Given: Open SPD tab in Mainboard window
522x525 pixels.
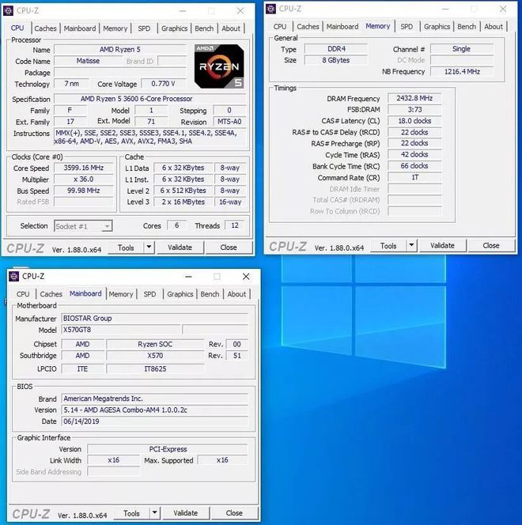Looking at the screenshot, I should click(x=149, y=294).
